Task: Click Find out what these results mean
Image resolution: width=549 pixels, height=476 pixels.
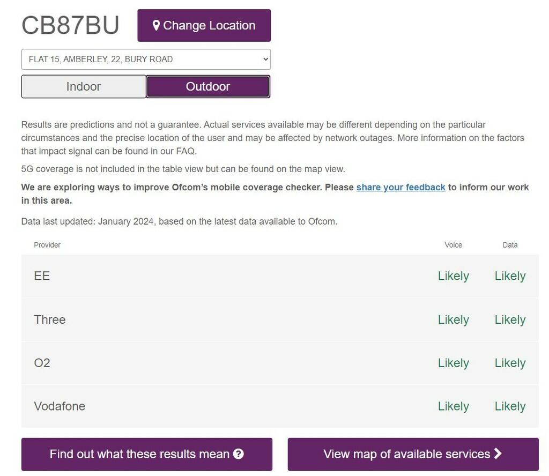Action: (x=146, y=454)
